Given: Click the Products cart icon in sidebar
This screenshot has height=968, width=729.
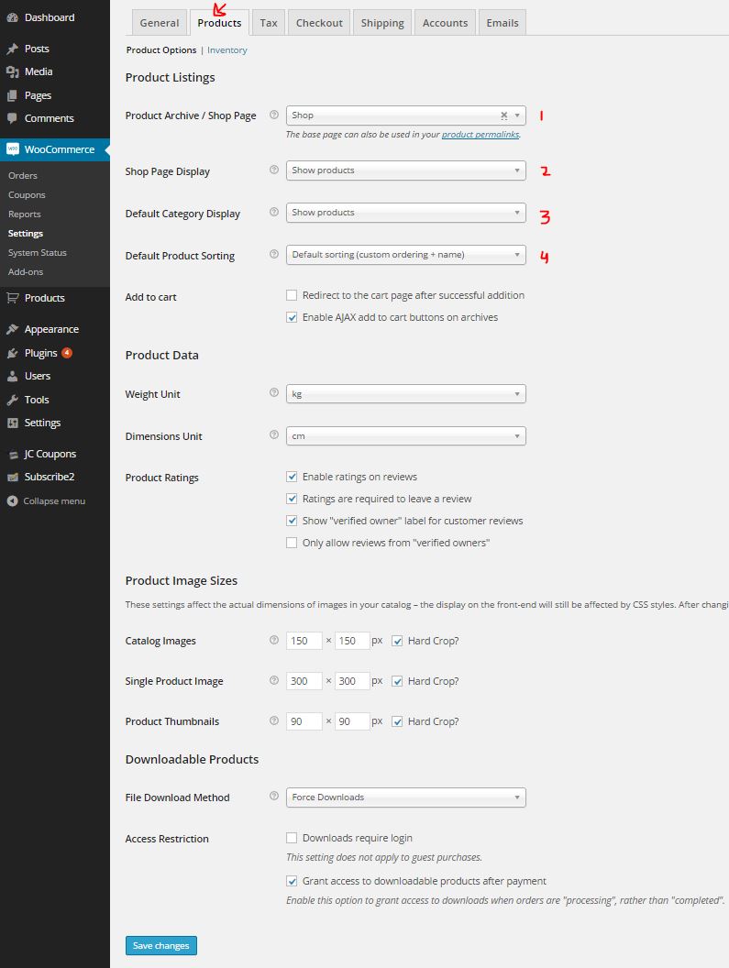Looking at the screenshot, I should pyautogui.click(x=12, y=298).
